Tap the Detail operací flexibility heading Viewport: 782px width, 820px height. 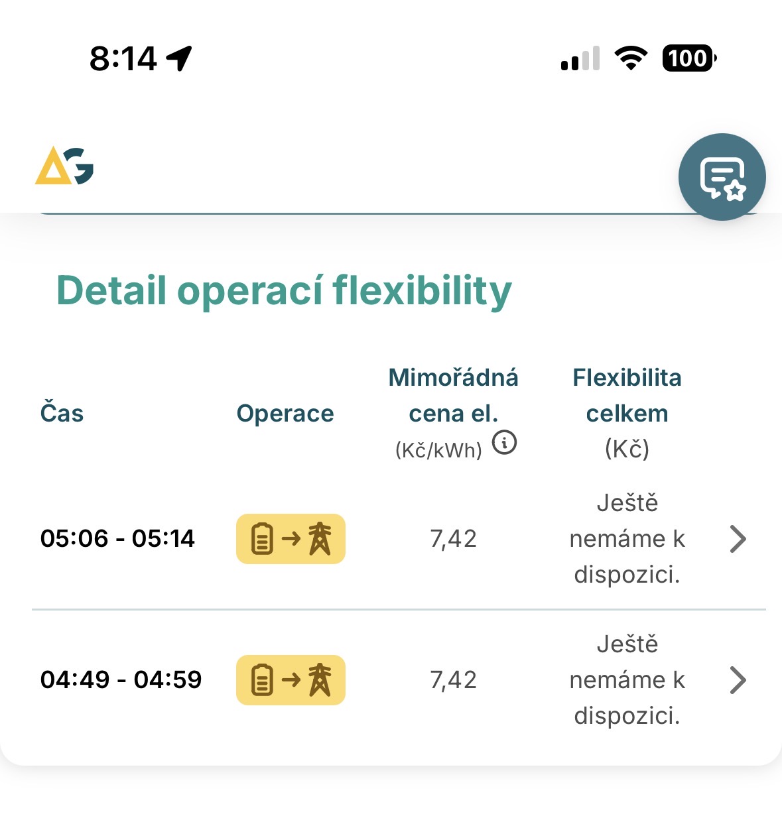pyautogui.click(x=284, y=290)
